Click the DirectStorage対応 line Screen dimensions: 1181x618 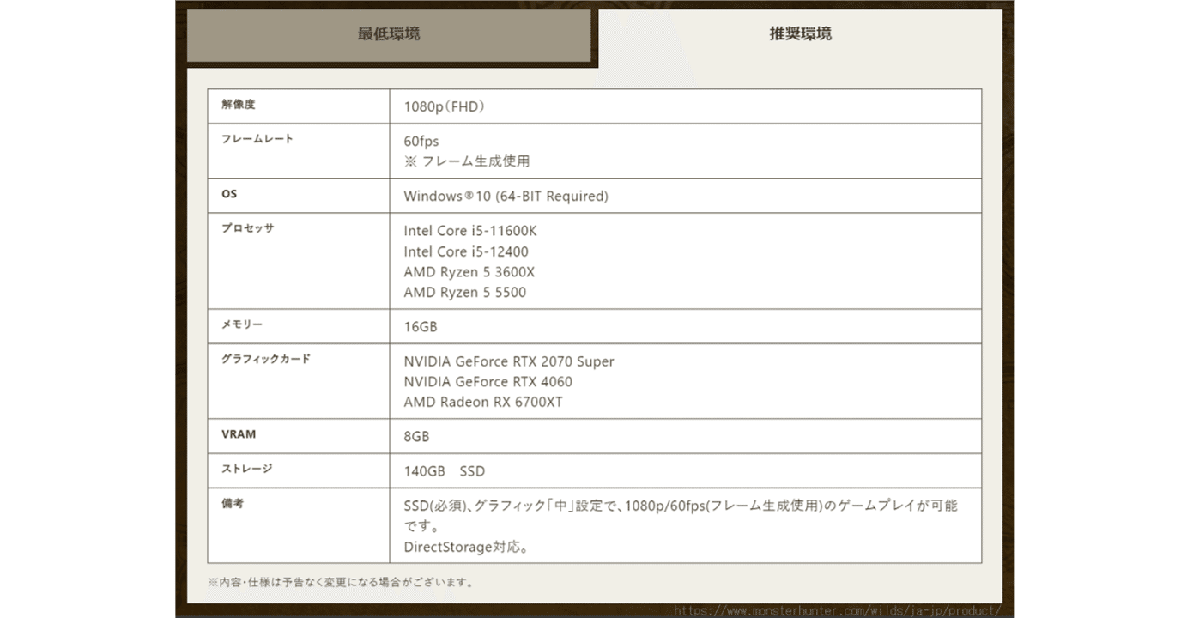point(466,547)
